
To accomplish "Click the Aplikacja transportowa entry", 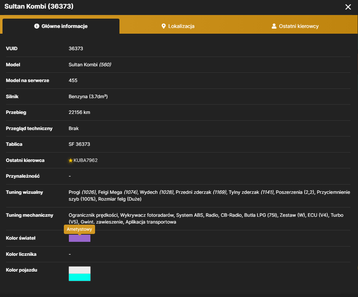I will click(151, 222).
